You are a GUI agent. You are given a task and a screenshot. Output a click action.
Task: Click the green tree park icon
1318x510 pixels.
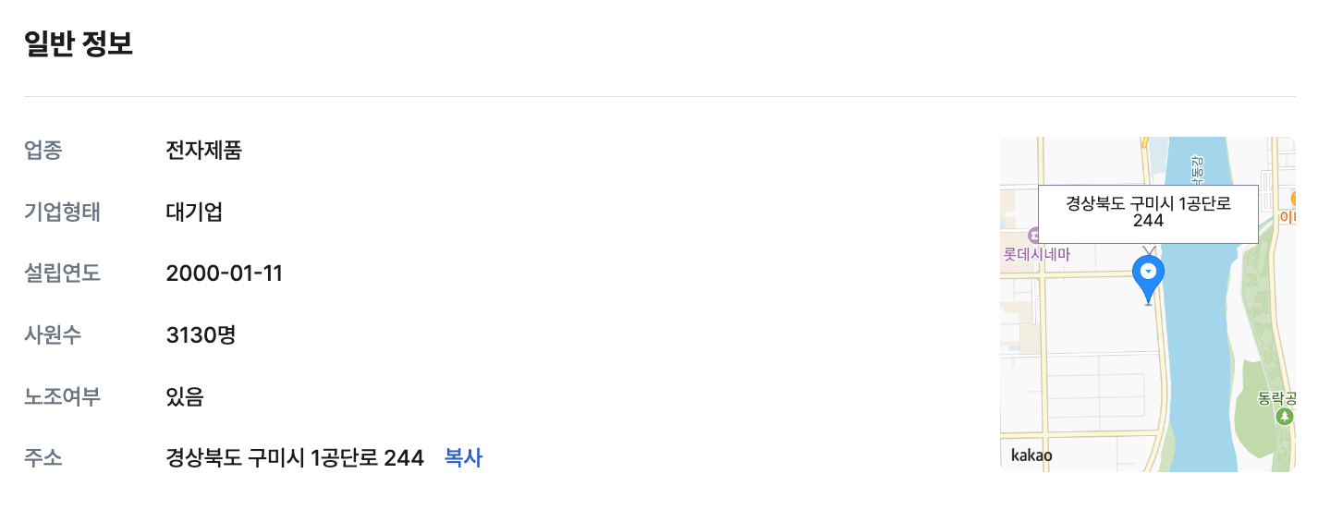click(1284, 417)
